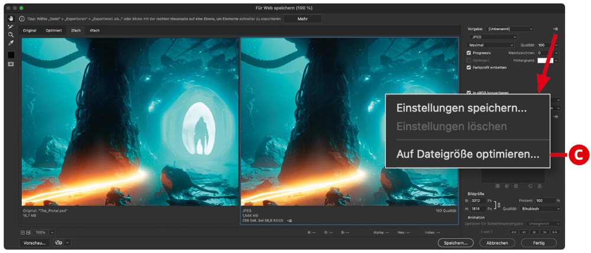Click the Prozent input field
This screenshot has height=253, width=591.
(x=544, y=200)
